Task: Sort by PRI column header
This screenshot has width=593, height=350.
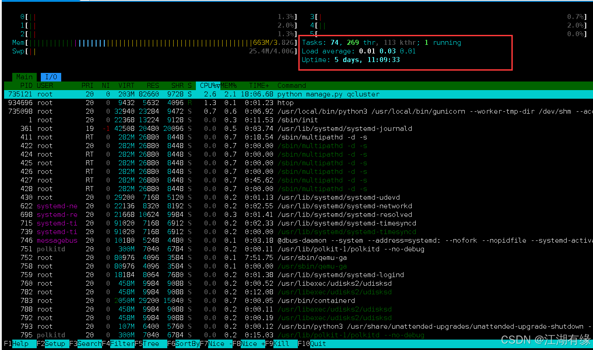Action: (x=87, y=86)
